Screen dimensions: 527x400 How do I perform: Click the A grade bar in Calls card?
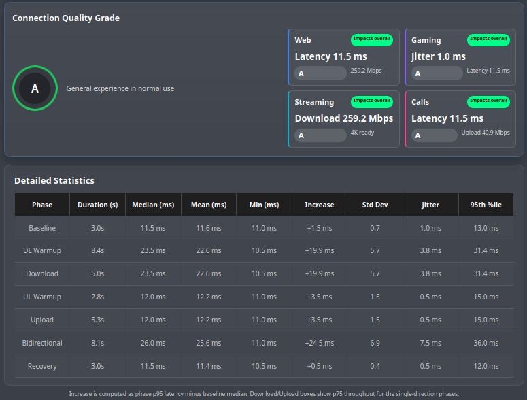pyautogui.click(x=435, y=135)
